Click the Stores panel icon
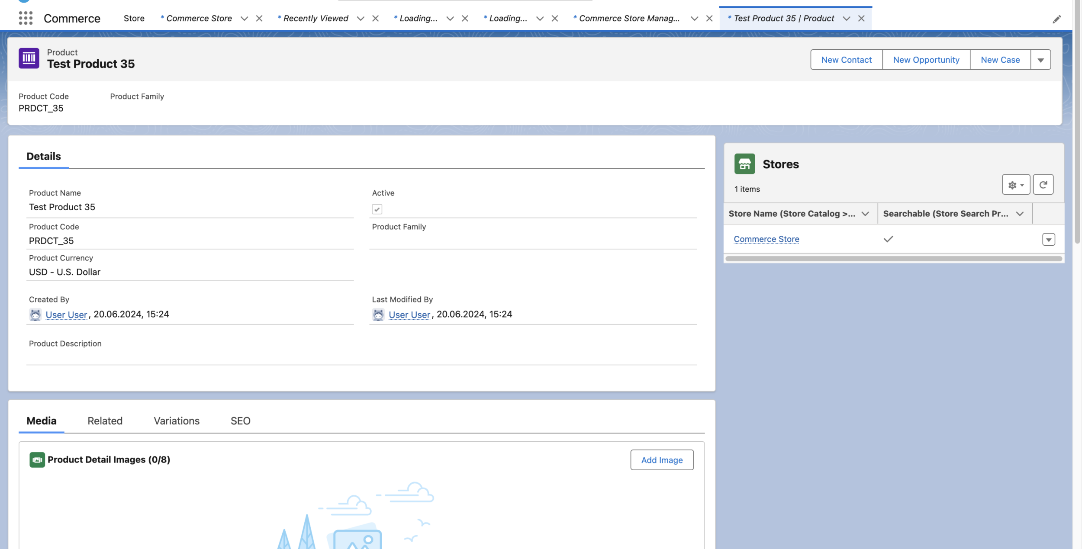 (744, 163)
